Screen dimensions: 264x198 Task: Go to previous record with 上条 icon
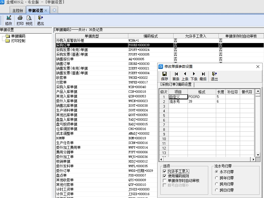[185, 76]
